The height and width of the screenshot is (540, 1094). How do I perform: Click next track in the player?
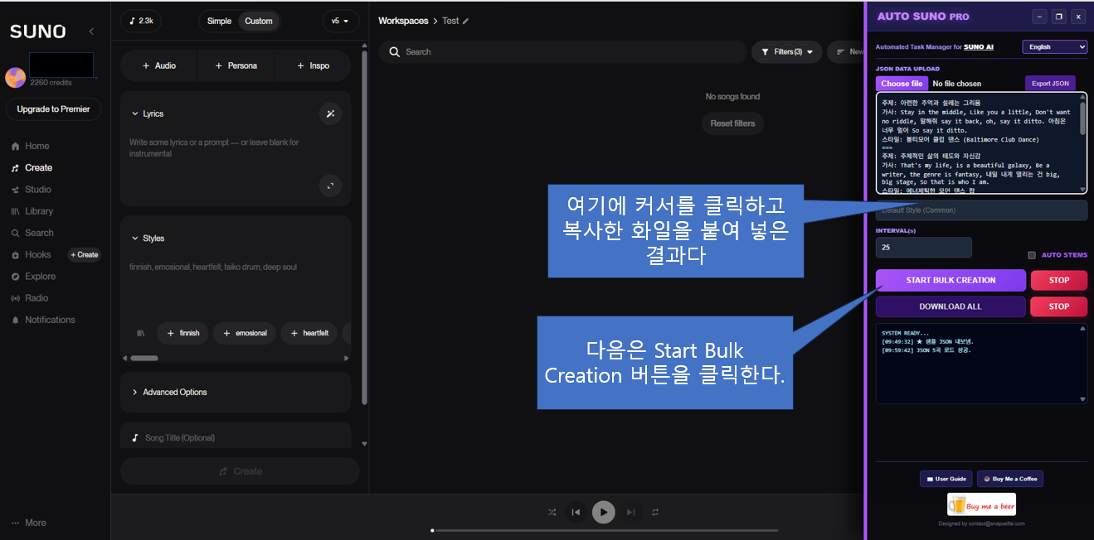tap(631, 512)
